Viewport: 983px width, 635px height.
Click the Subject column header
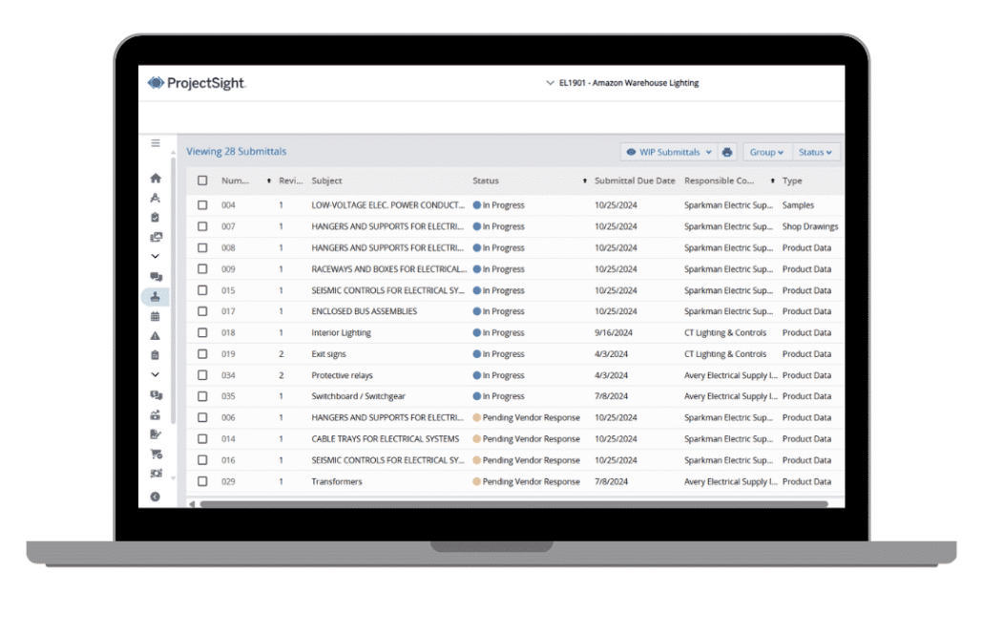pyautogui.click(x=326, y=180)
